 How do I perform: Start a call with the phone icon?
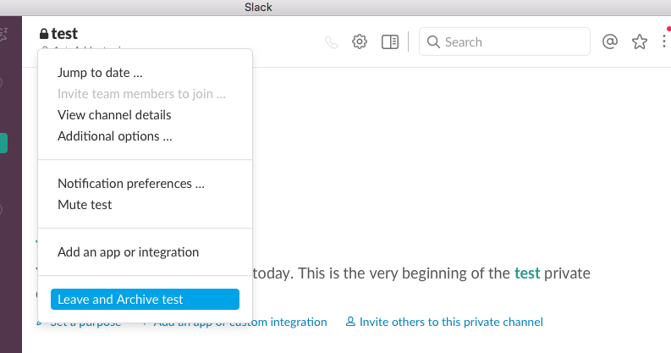[333, 41]
